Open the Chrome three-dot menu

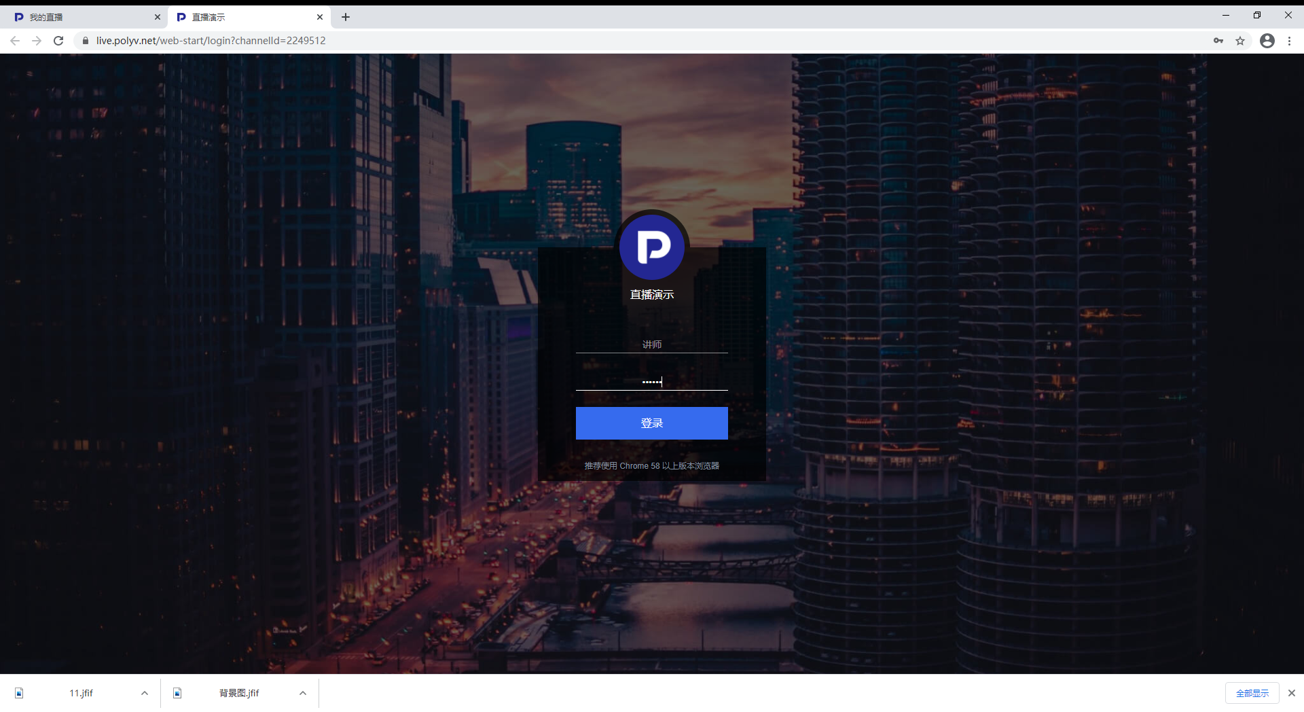point(1289,41)
